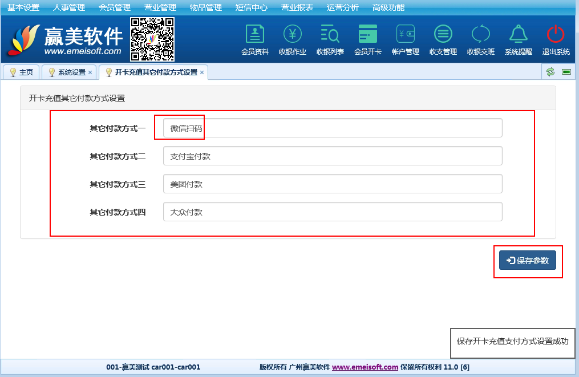Open the 高级功能 menu
Screen dimensions: 579x377
pyautogui.click(x=388, y=7)
